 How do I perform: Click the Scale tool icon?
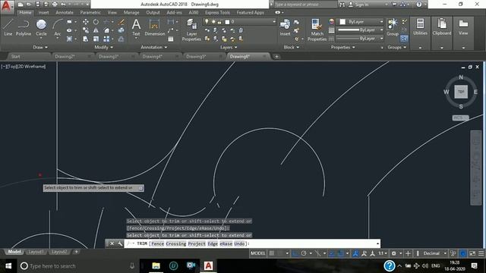point(96,39)
